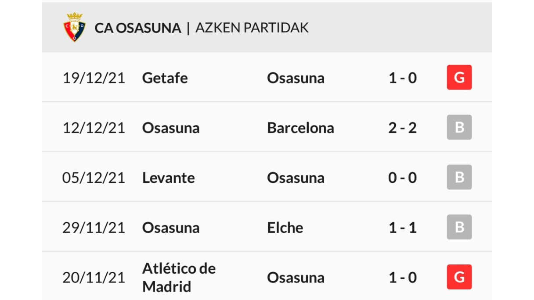This screenshot has width=534, height=300.
Task: Click the CA Osasuna club crest
Action: tap(74, 27)
